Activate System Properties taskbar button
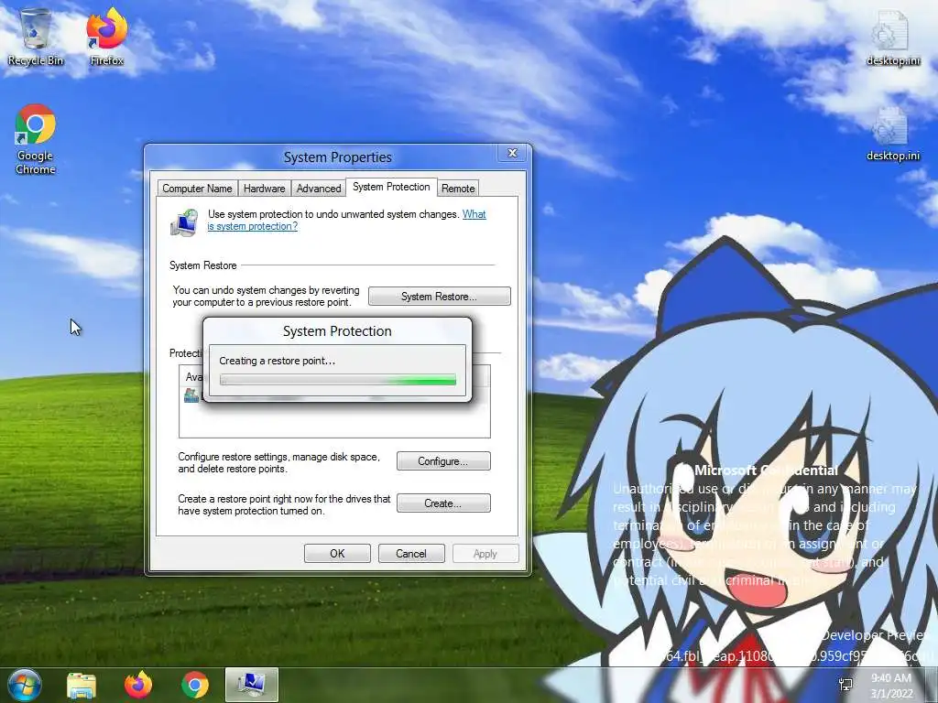The height and width of the screenshot is (703, 938). coord(252,685)
